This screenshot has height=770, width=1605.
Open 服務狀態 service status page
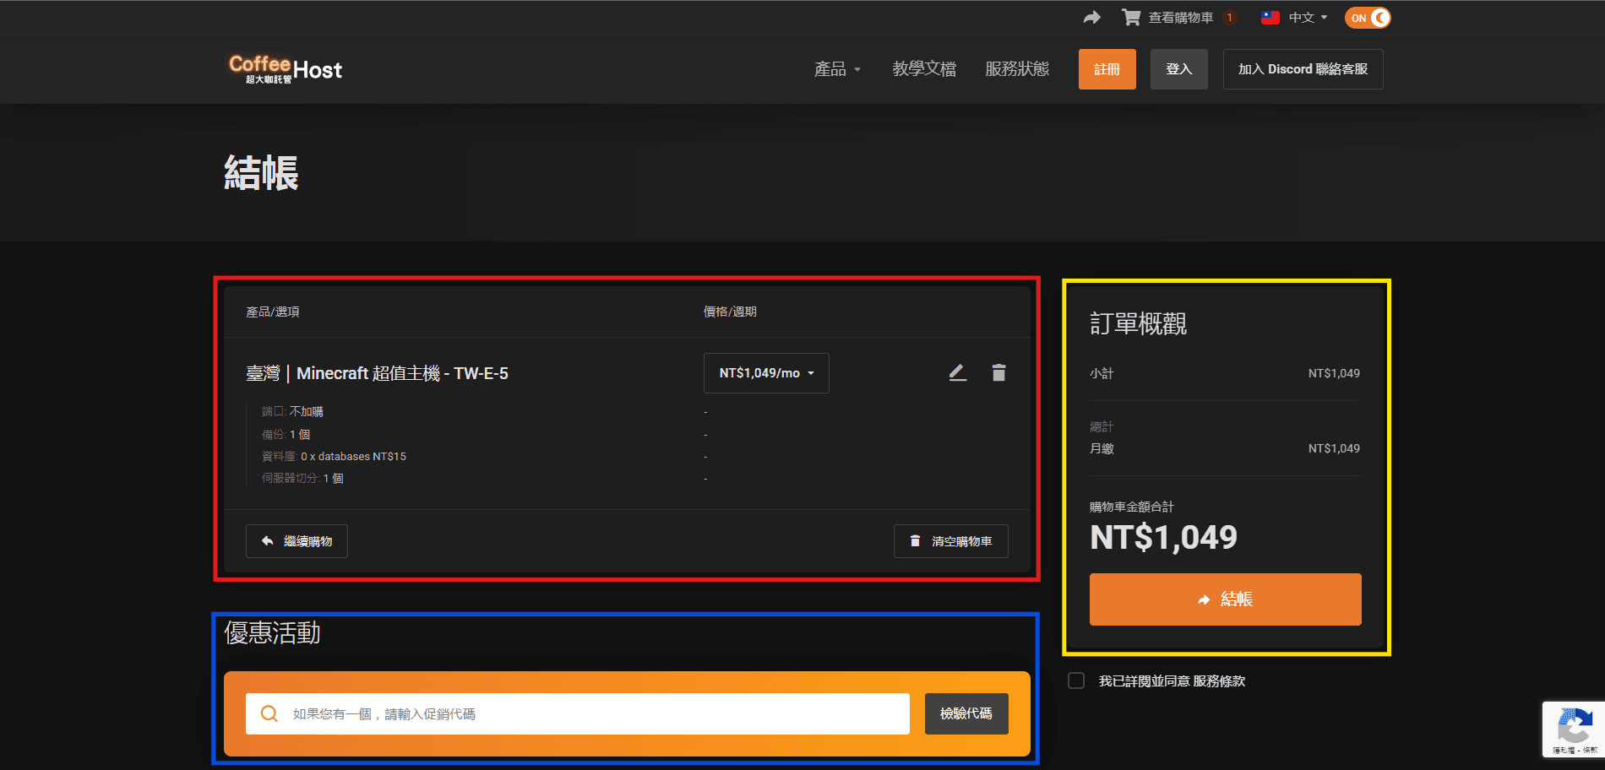point(1017,69)
